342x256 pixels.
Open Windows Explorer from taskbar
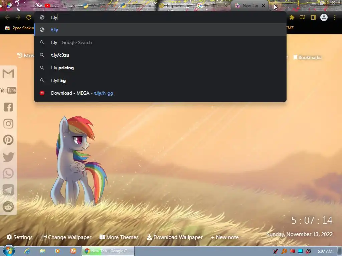pos(42,251)
